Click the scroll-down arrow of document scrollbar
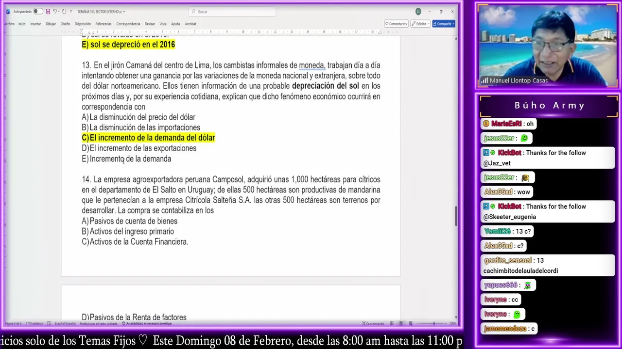 (456, 317)
